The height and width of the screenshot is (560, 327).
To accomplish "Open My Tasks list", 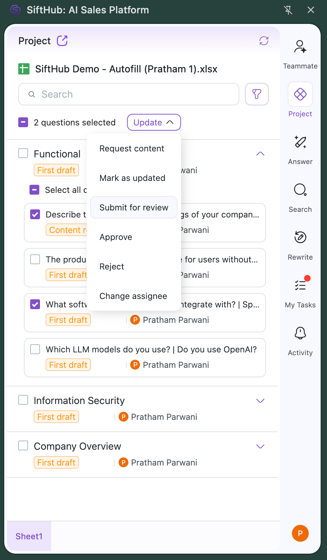I will click(300, 286).
